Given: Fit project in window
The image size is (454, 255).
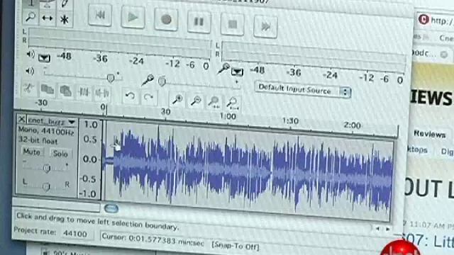Looking at the screenshot, I should pos(233,103).
